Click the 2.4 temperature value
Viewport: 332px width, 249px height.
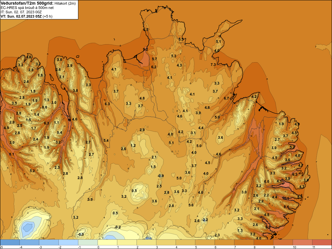tap(36, 139)
